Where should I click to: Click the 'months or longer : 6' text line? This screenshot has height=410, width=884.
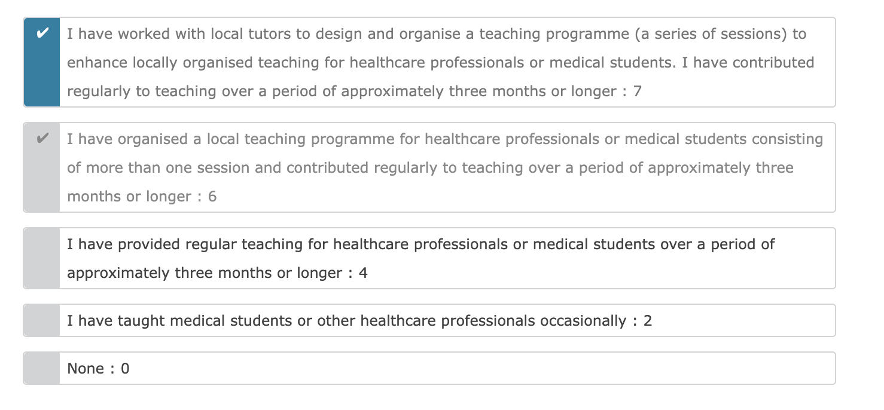[142, 197]
